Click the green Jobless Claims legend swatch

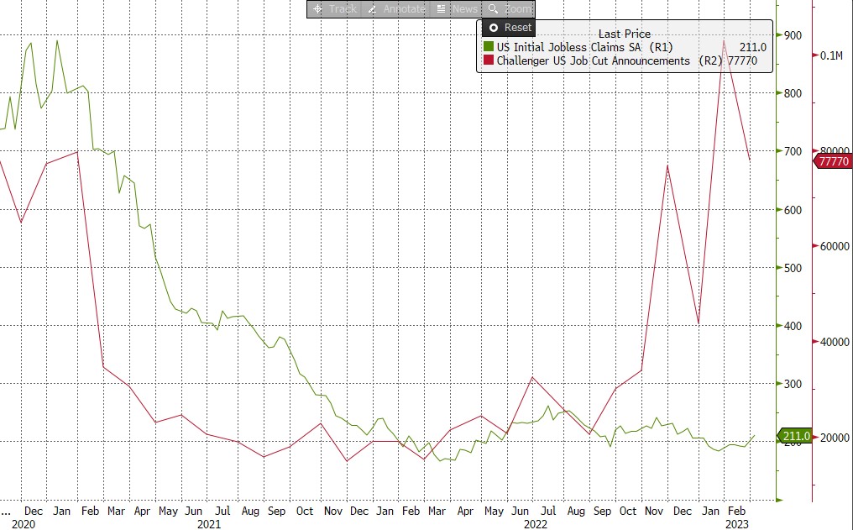click(x=488, y=47)
